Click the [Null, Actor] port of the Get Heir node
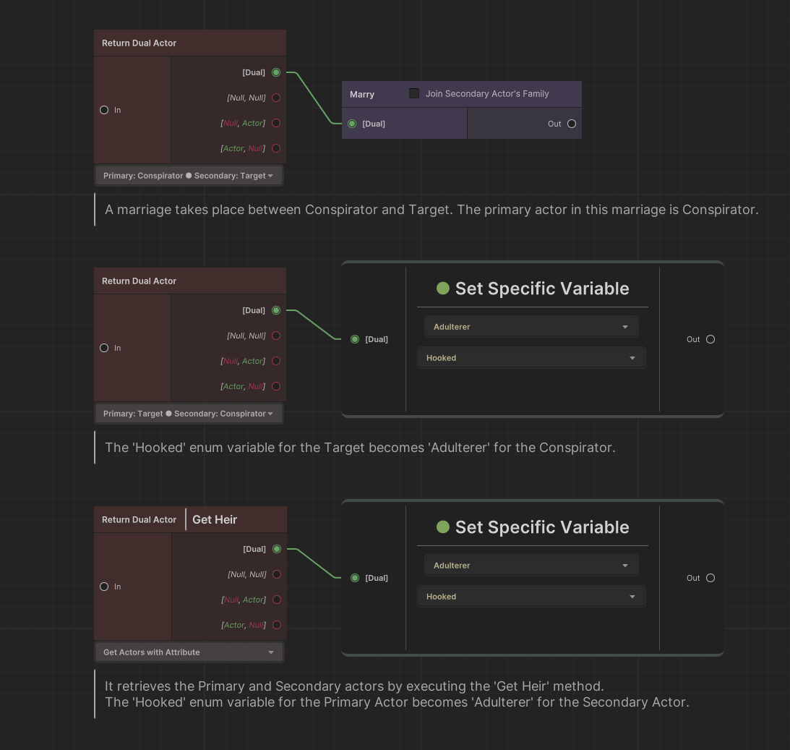 coord(277,600)
